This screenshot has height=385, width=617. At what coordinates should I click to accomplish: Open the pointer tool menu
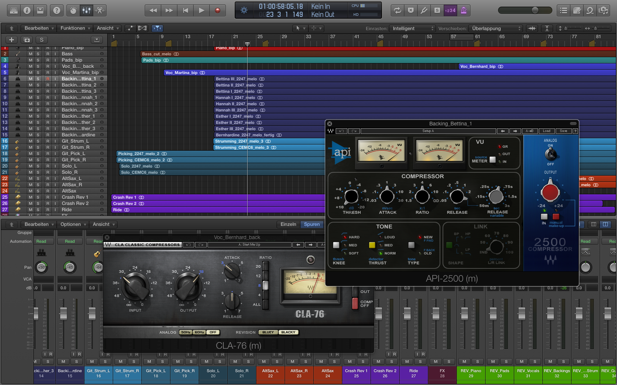coord(300,28)
